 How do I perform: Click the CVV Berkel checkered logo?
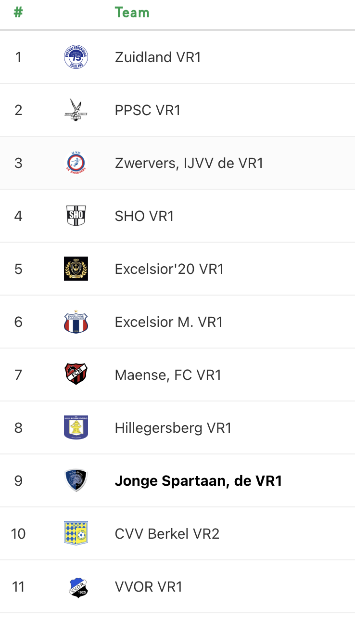click(x=76, y=534)
